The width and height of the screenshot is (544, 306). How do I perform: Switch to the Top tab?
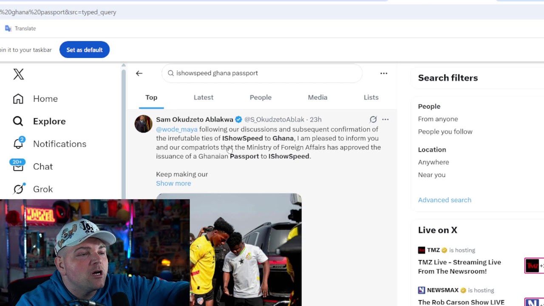pos(151,97)
